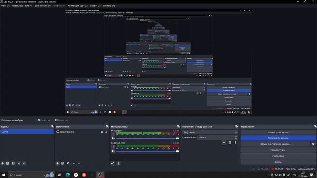Remove scene transition using trash icon
Viewport: 317px width, 178px height.
pos(230,143)
